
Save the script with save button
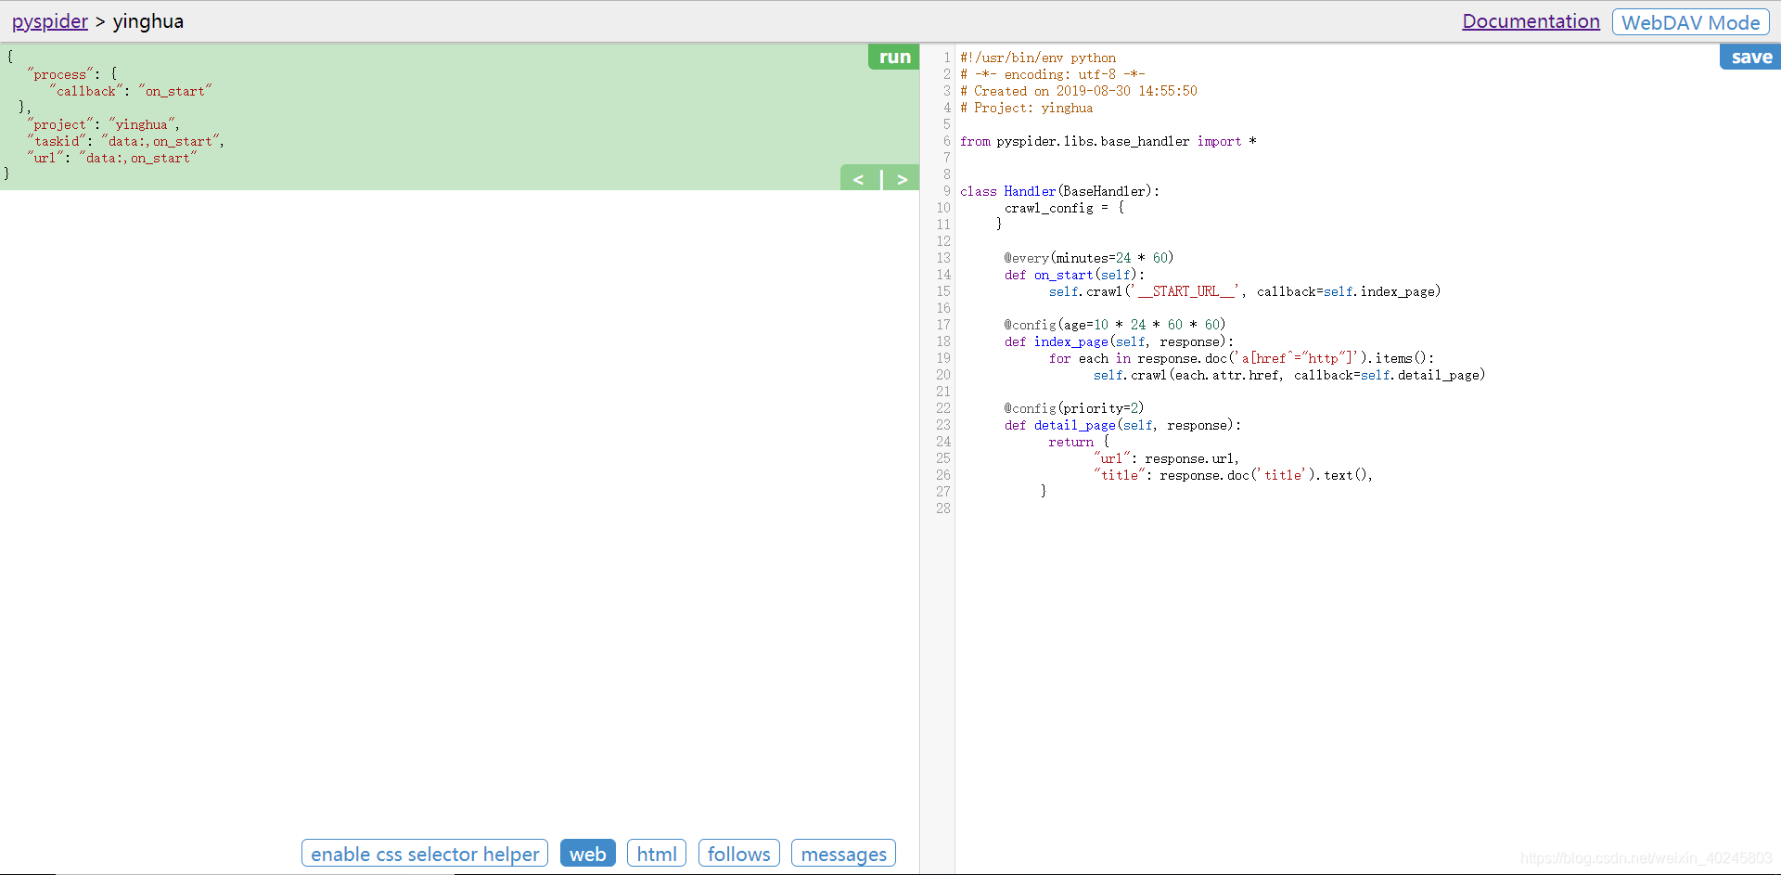pos(1750,57)
